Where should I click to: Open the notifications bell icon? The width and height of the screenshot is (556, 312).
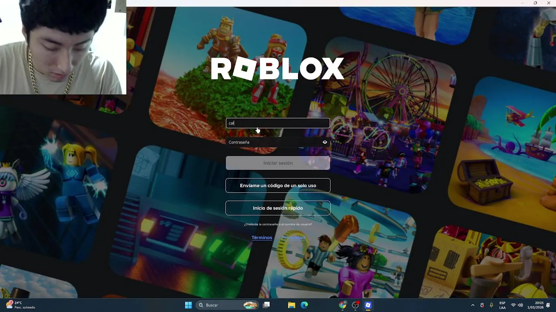[x=548, y=305]
